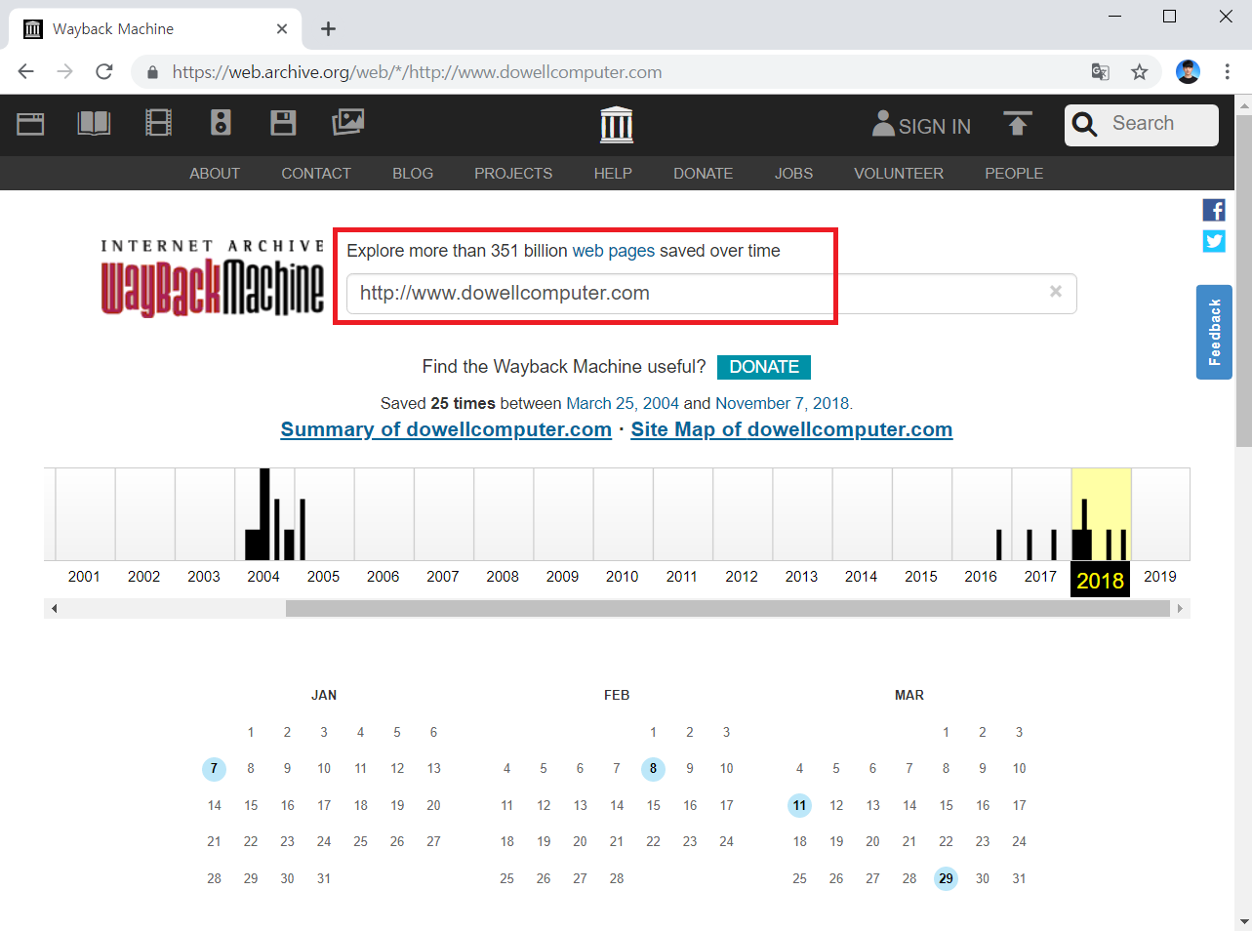Click browser Back arrow
Screen dimensions: 1252x931
[26, 71]
